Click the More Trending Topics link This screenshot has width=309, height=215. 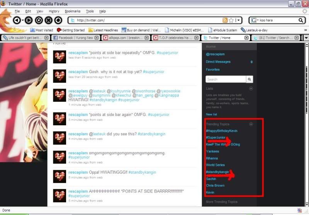(x=222, y=202)
